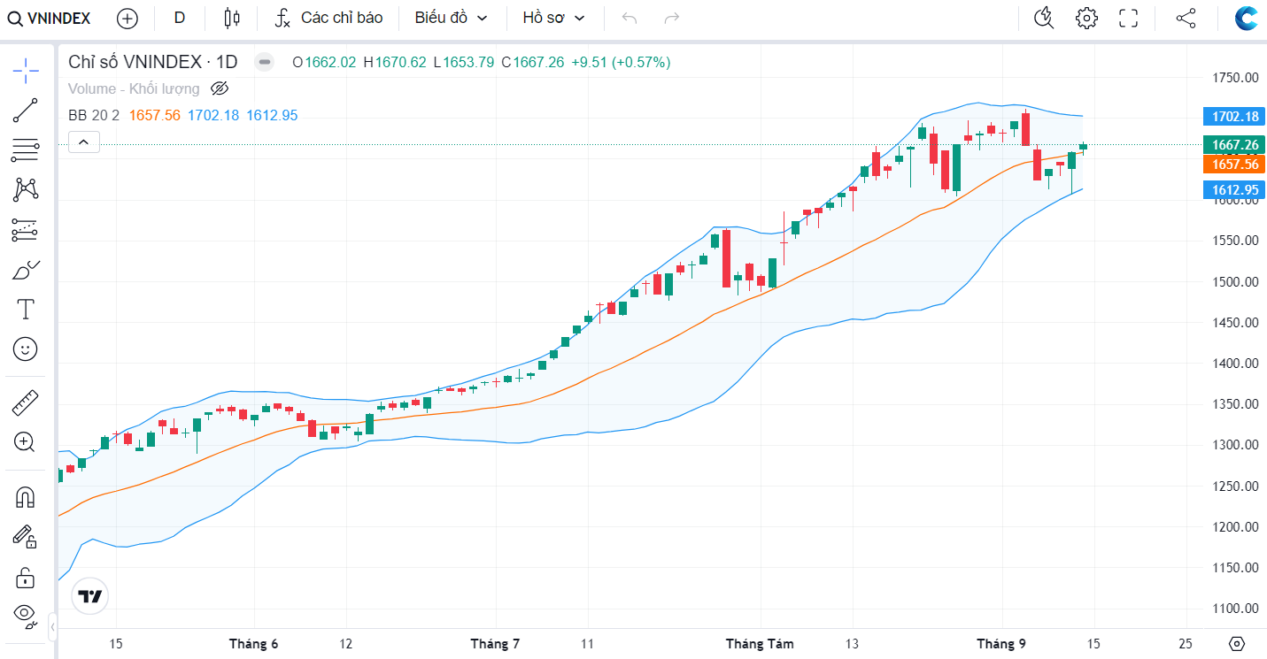Toggle lock all drawings

point(26,579)
